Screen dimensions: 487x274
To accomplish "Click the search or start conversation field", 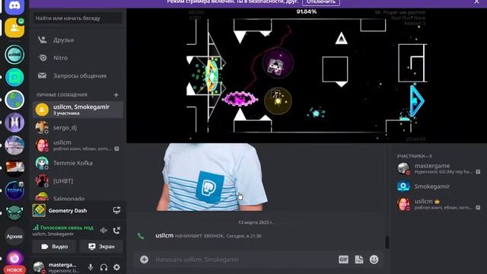I will [x=78, y=18].
